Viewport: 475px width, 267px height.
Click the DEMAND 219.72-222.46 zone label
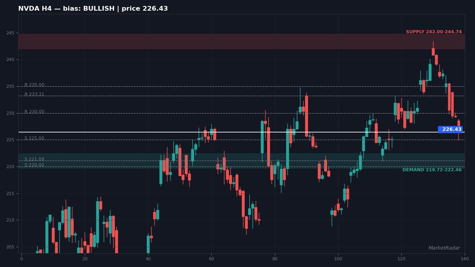(432, 170)
